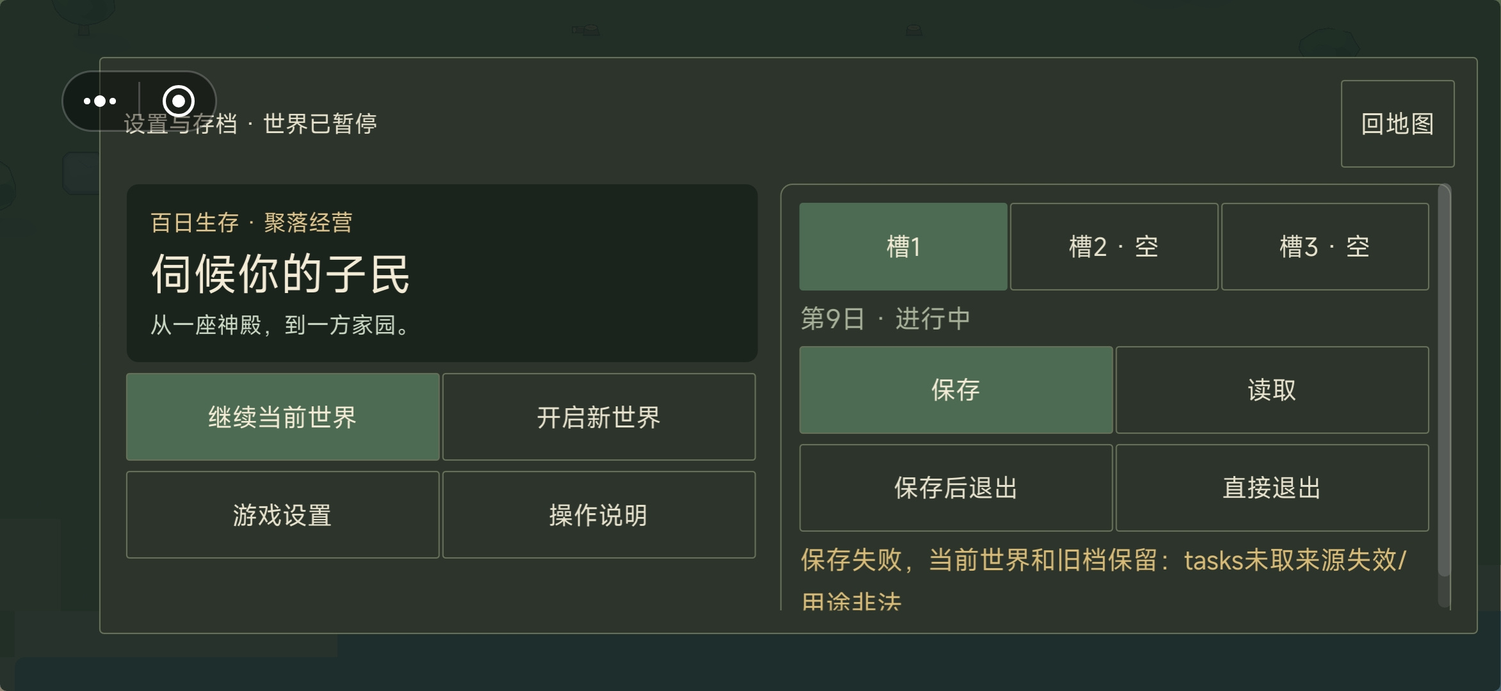Viewport: 1501px width, 691px height.
Task: Continue with 继续当前世界
Action: pyautogui.click(x=282, y=417)
